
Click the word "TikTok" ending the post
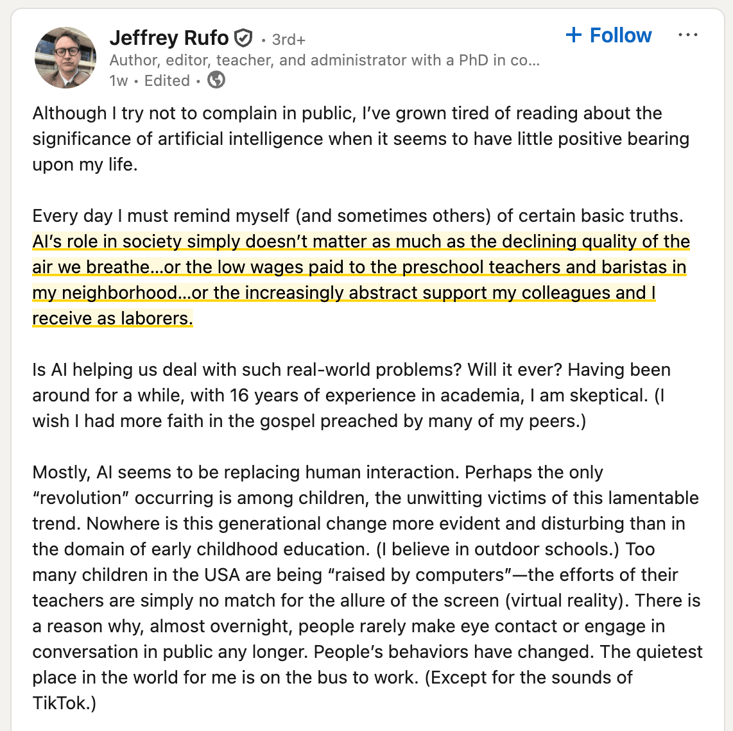coord(60,703)
